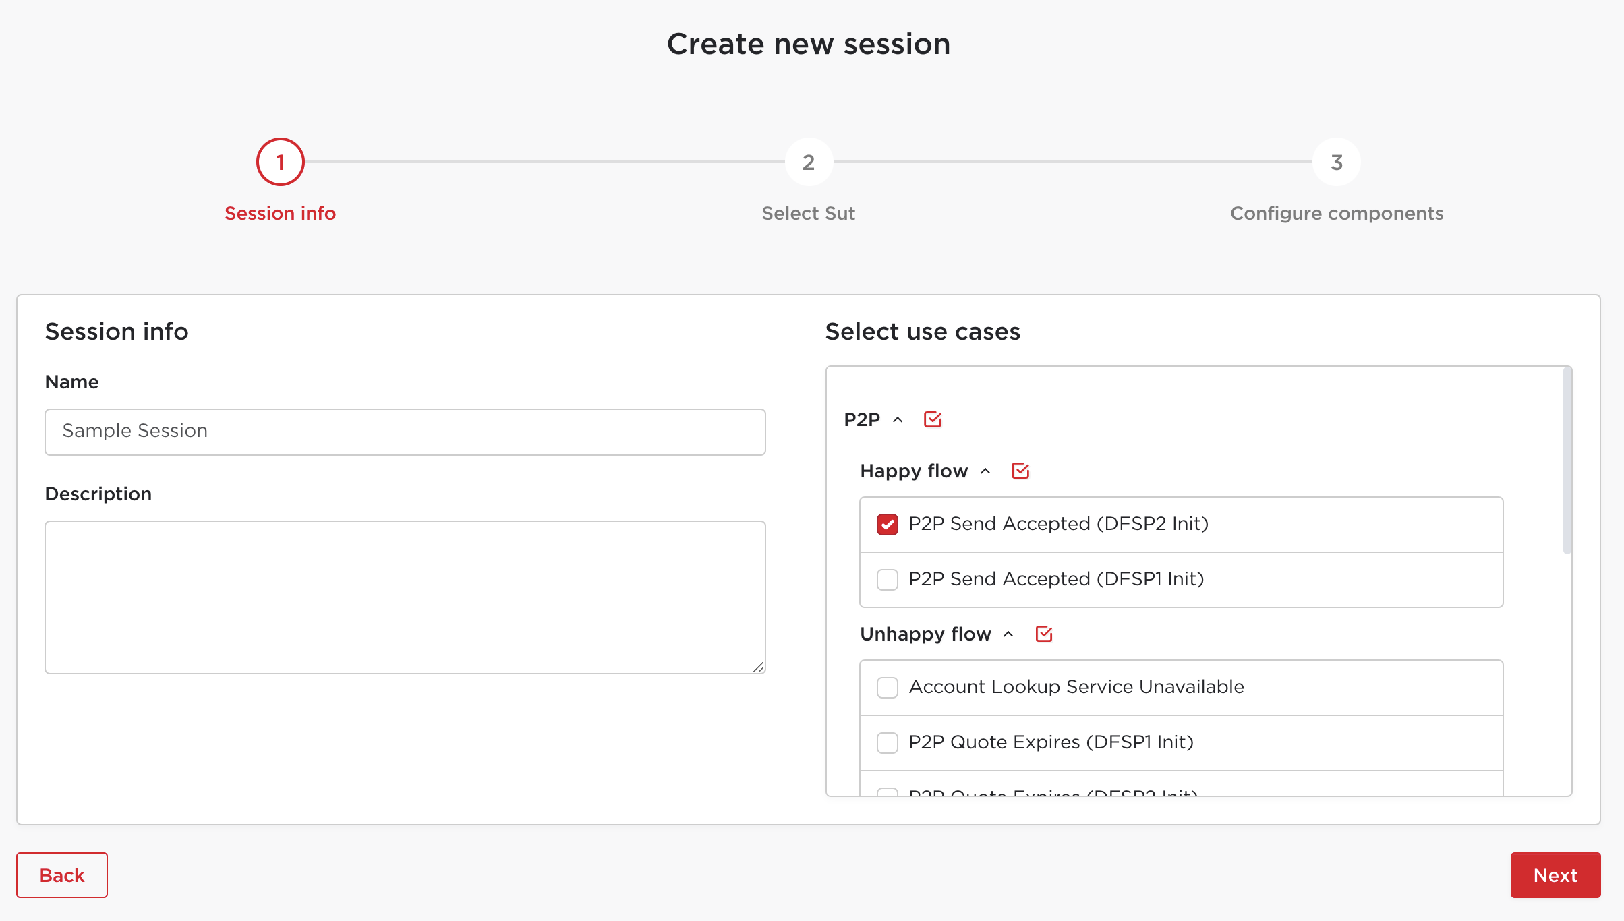Click the Next button
1624x921 pixels.
click(x=1555, y=874)
